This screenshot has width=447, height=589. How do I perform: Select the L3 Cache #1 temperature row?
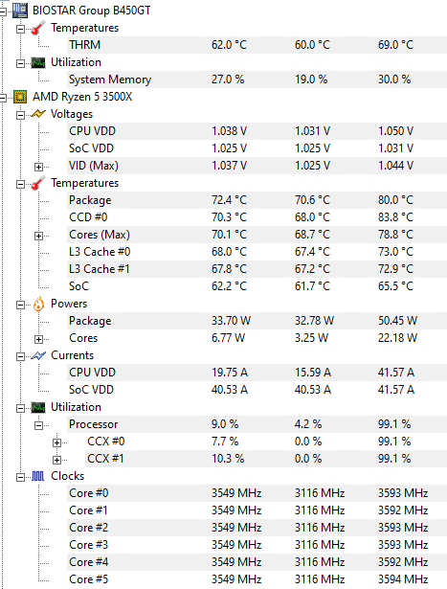click(257, 269)
